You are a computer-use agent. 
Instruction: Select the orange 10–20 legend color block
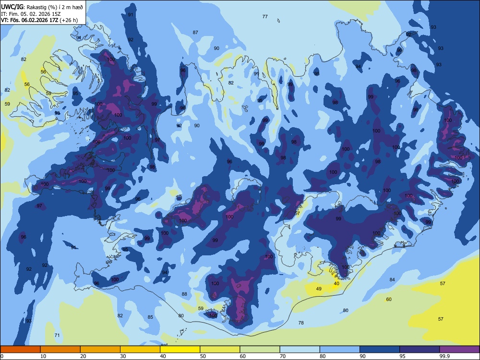pos(60,349)
